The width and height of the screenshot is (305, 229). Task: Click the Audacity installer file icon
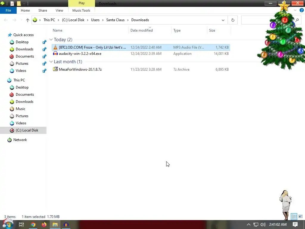[x=55, y=53]
